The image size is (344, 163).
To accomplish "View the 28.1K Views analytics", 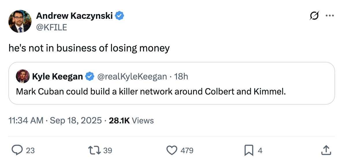I will 131,121.
